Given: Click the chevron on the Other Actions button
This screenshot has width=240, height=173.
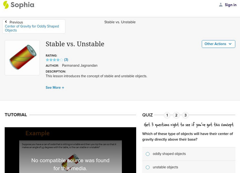Looking at the screenshot, I should click(231, 44).
